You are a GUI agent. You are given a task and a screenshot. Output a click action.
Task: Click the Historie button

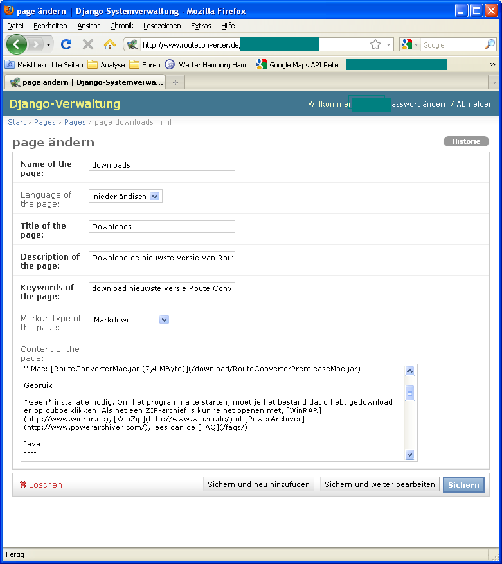point(465,141)
